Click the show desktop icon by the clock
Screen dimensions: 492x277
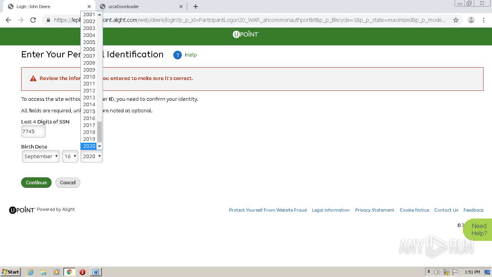point(487,272)
